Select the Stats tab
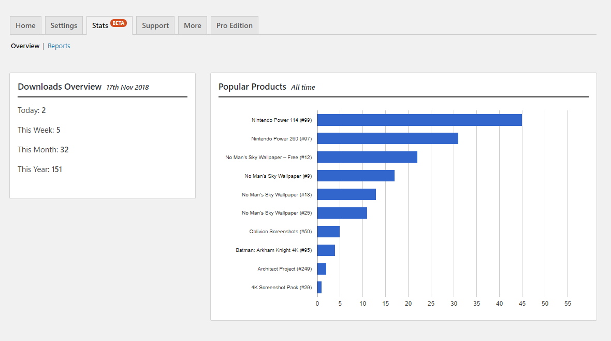This screenshot has width=611, height=341. point(100,25)
